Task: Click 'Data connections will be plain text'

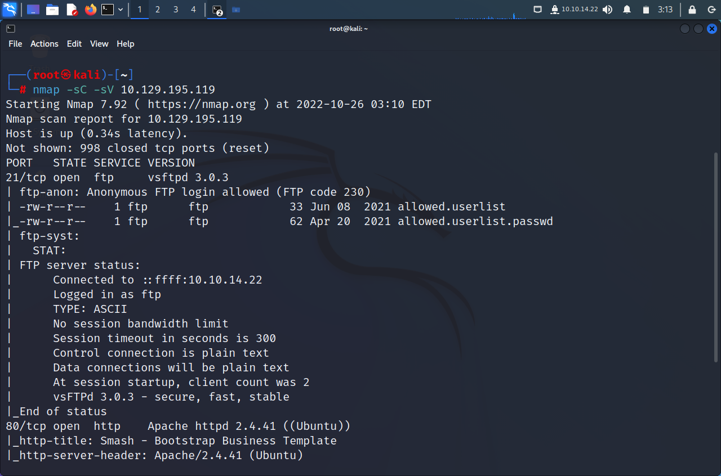Action: pyautogui.click(x=171, y=367)
